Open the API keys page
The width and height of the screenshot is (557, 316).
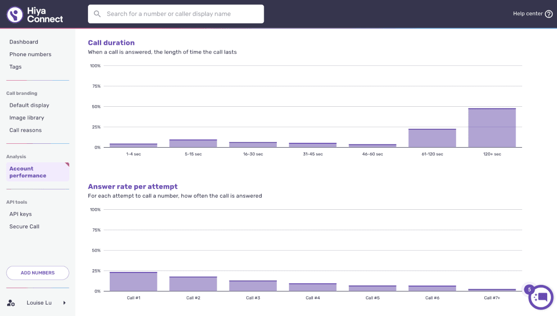click(21, 214)
